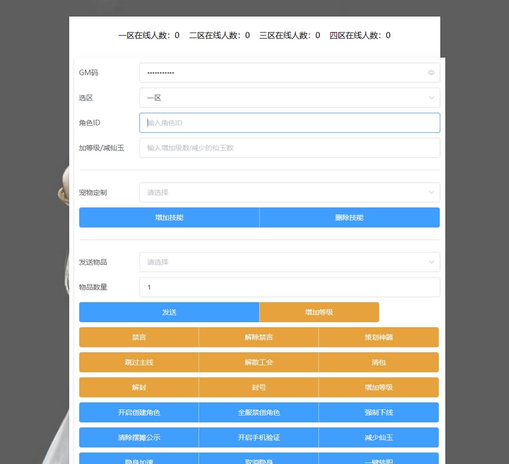
Task: Toggle GM码 password visibility eye icon
Action: (431, 73)
